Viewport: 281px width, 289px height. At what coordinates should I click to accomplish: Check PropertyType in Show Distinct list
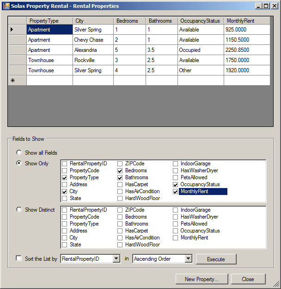coord(64,224)
